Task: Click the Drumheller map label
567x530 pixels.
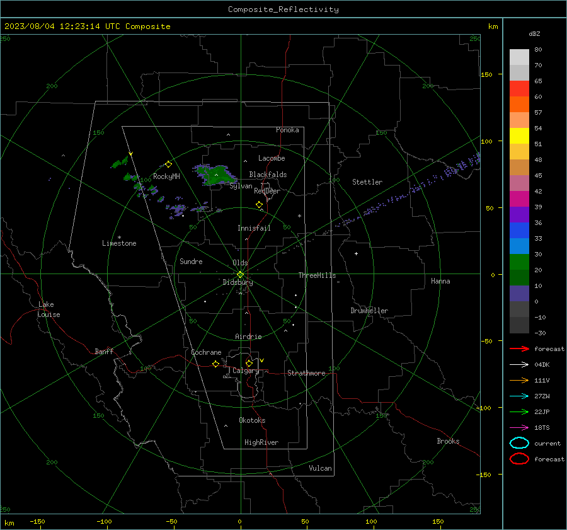Action: pyautogui.click(x=369, y=311)
